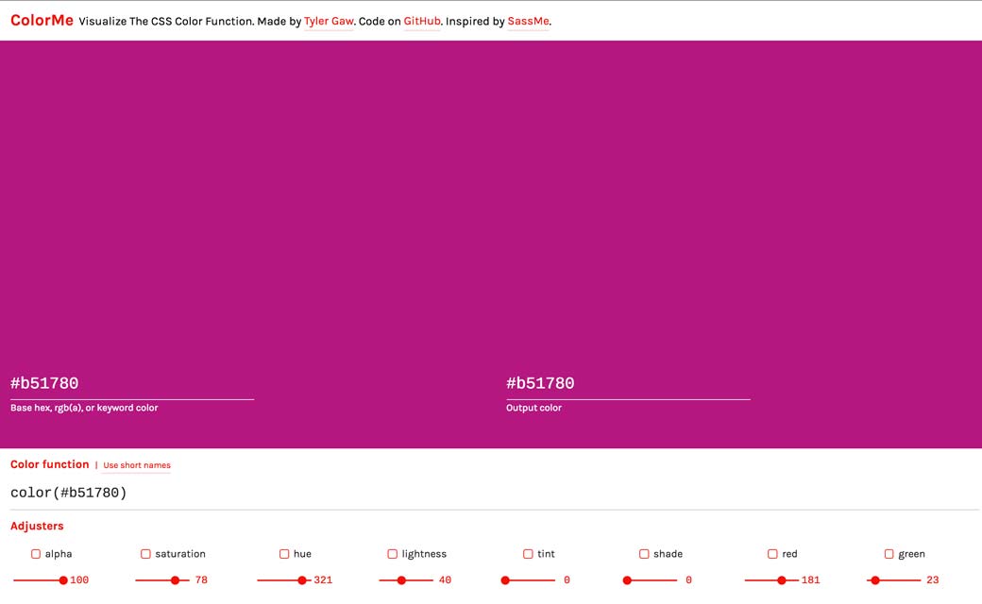
Task: Enable the lightness adjuster
Action: [x=392, y=554]
